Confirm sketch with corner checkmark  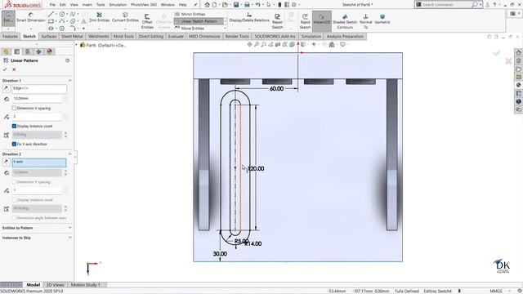497,53
